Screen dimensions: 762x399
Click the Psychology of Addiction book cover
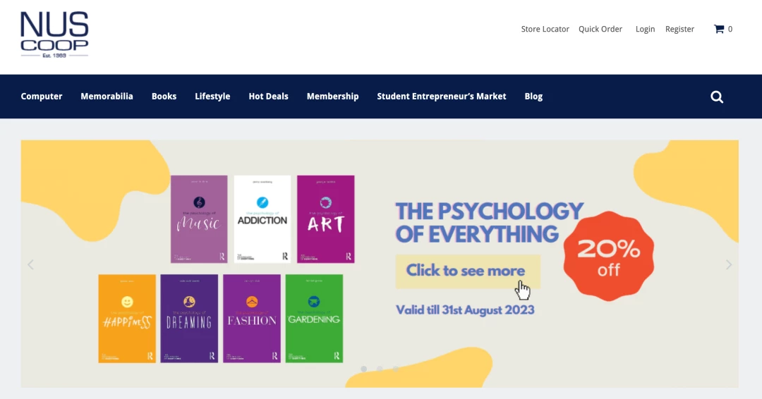click(262, 219)
